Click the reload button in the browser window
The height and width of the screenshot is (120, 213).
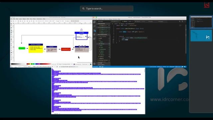pyautogui.click(x=57, y=67)
